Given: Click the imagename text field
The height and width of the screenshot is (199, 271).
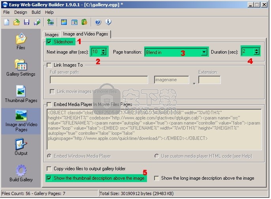Looking at the screenshot, I should click(x=171, y=80).
